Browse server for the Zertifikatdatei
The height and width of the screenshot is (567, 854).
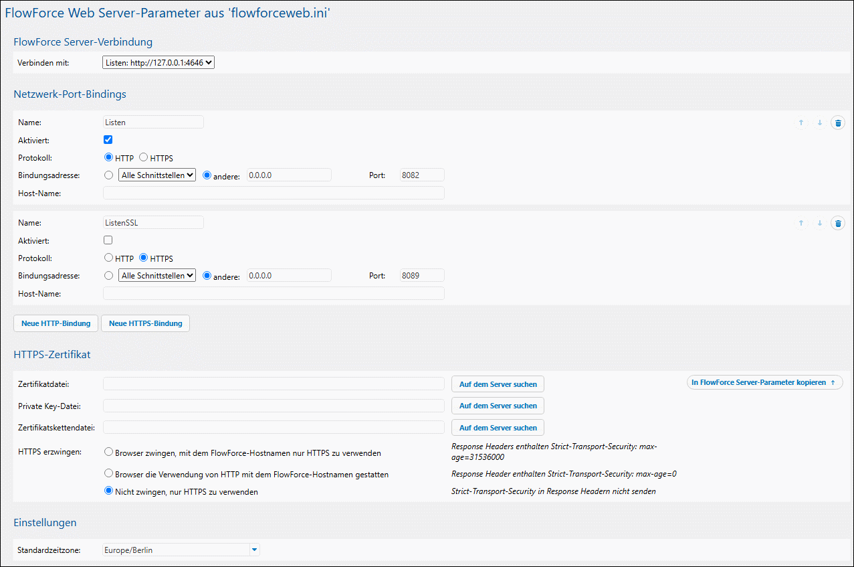click(498, 384)
